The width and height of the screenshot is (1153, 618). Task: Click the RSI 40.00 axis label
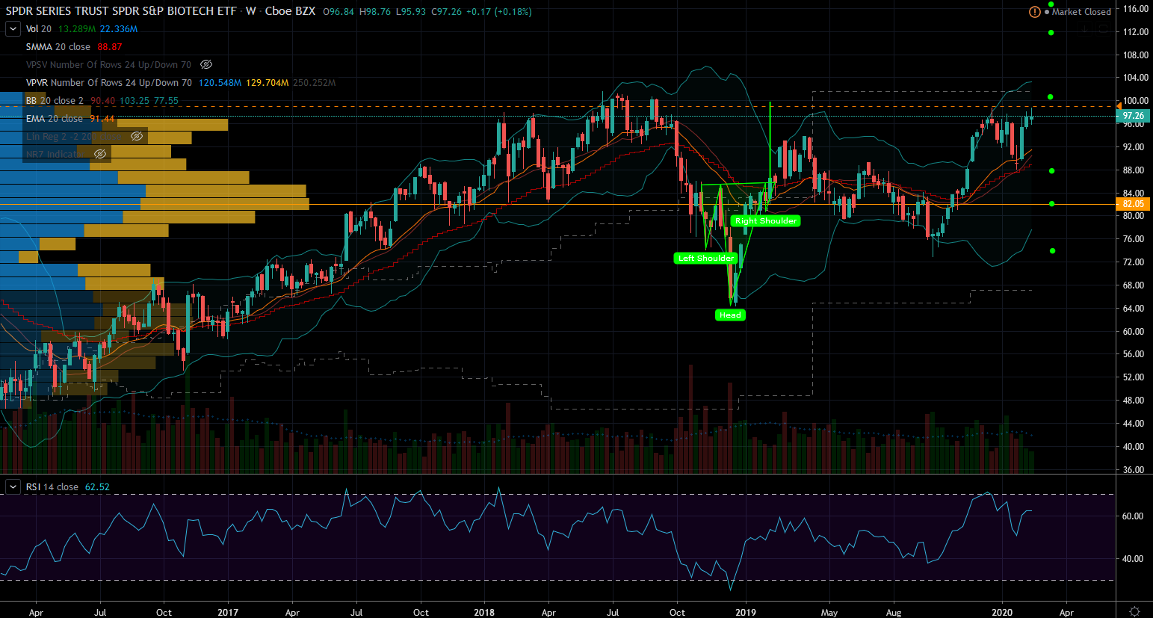pos(1133,559)
